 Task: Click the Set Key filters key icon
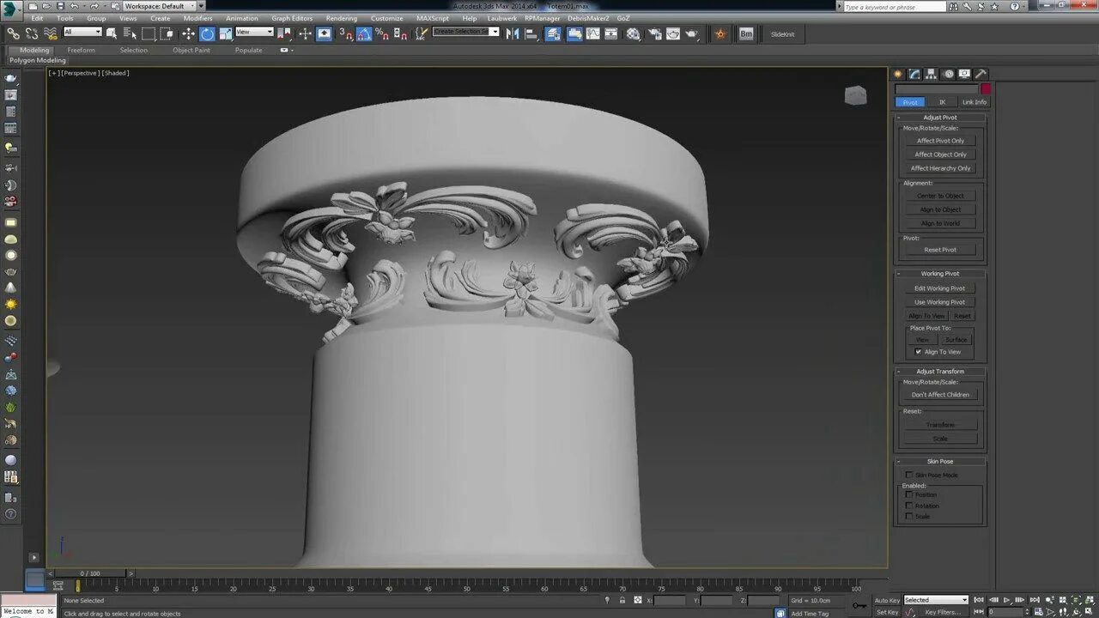click(859, 605)
